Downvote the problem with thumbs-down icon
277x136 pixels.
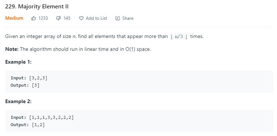click(x=58, y=18)
